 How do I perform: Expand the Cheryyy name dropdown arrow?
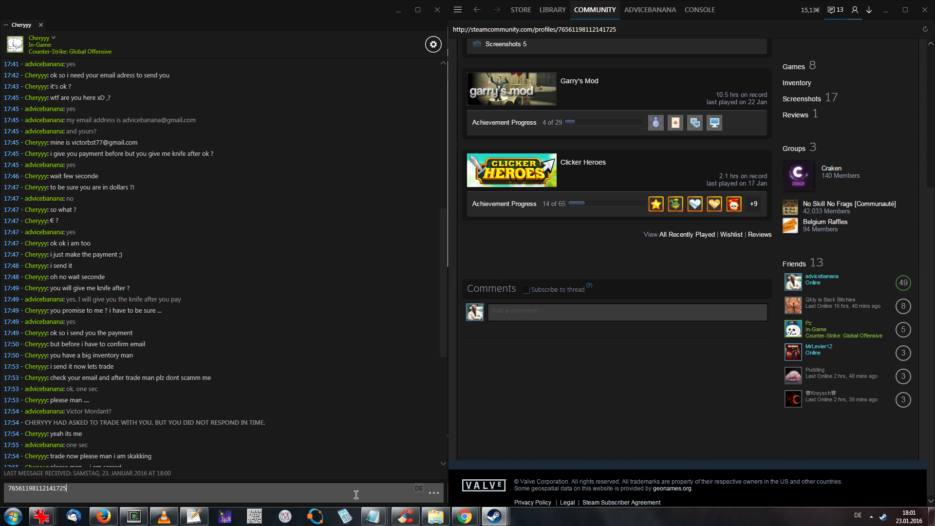click(54, 38)
